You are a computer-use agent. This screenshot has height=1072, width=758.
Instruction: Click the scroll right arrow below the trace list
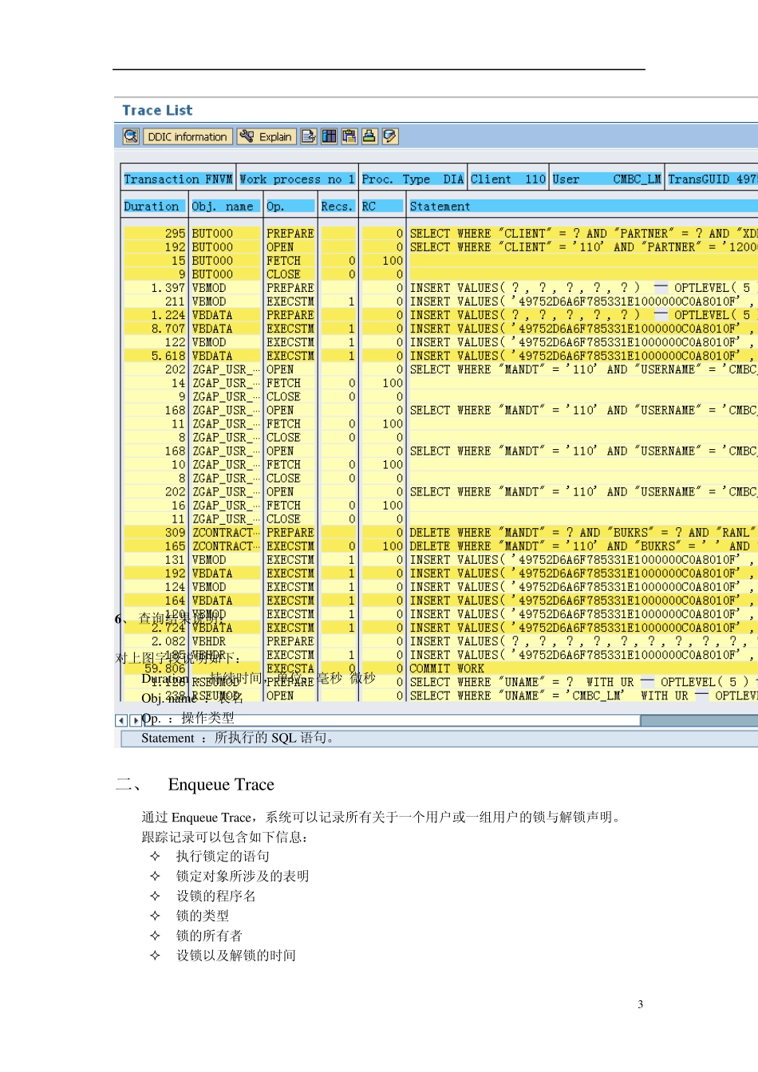click(x=135, y=720)
